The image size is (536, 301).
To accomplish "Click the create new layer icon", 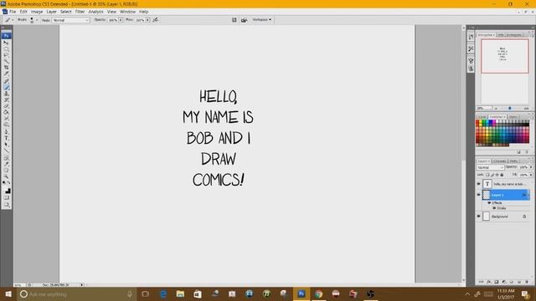I will (519, 282).
